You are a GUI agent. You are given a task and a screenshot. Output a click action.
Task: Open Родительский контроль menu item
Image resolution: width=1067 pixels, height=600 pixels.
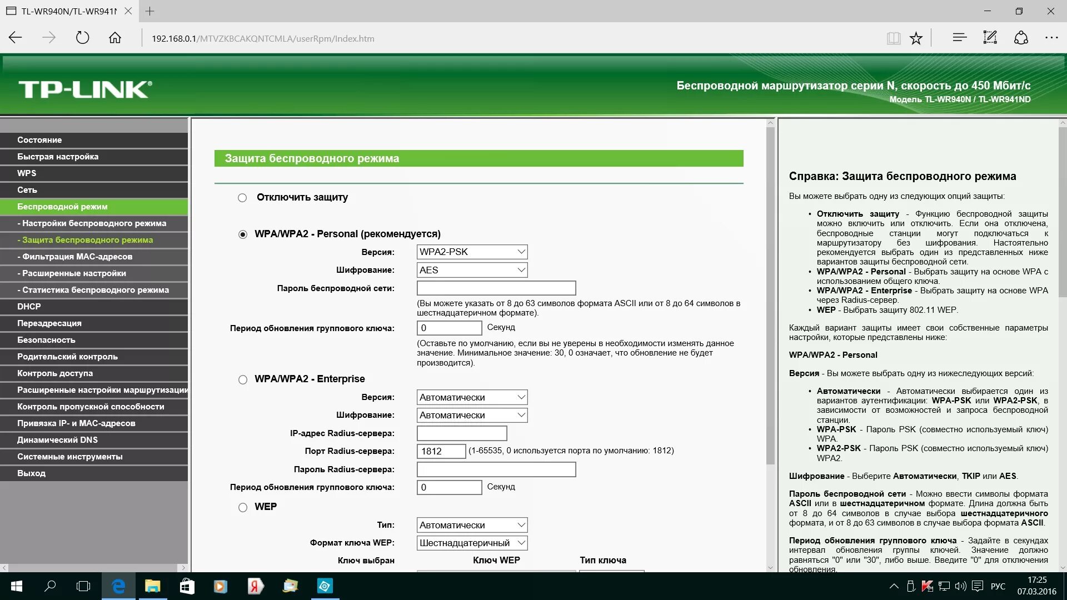[94, 357]
